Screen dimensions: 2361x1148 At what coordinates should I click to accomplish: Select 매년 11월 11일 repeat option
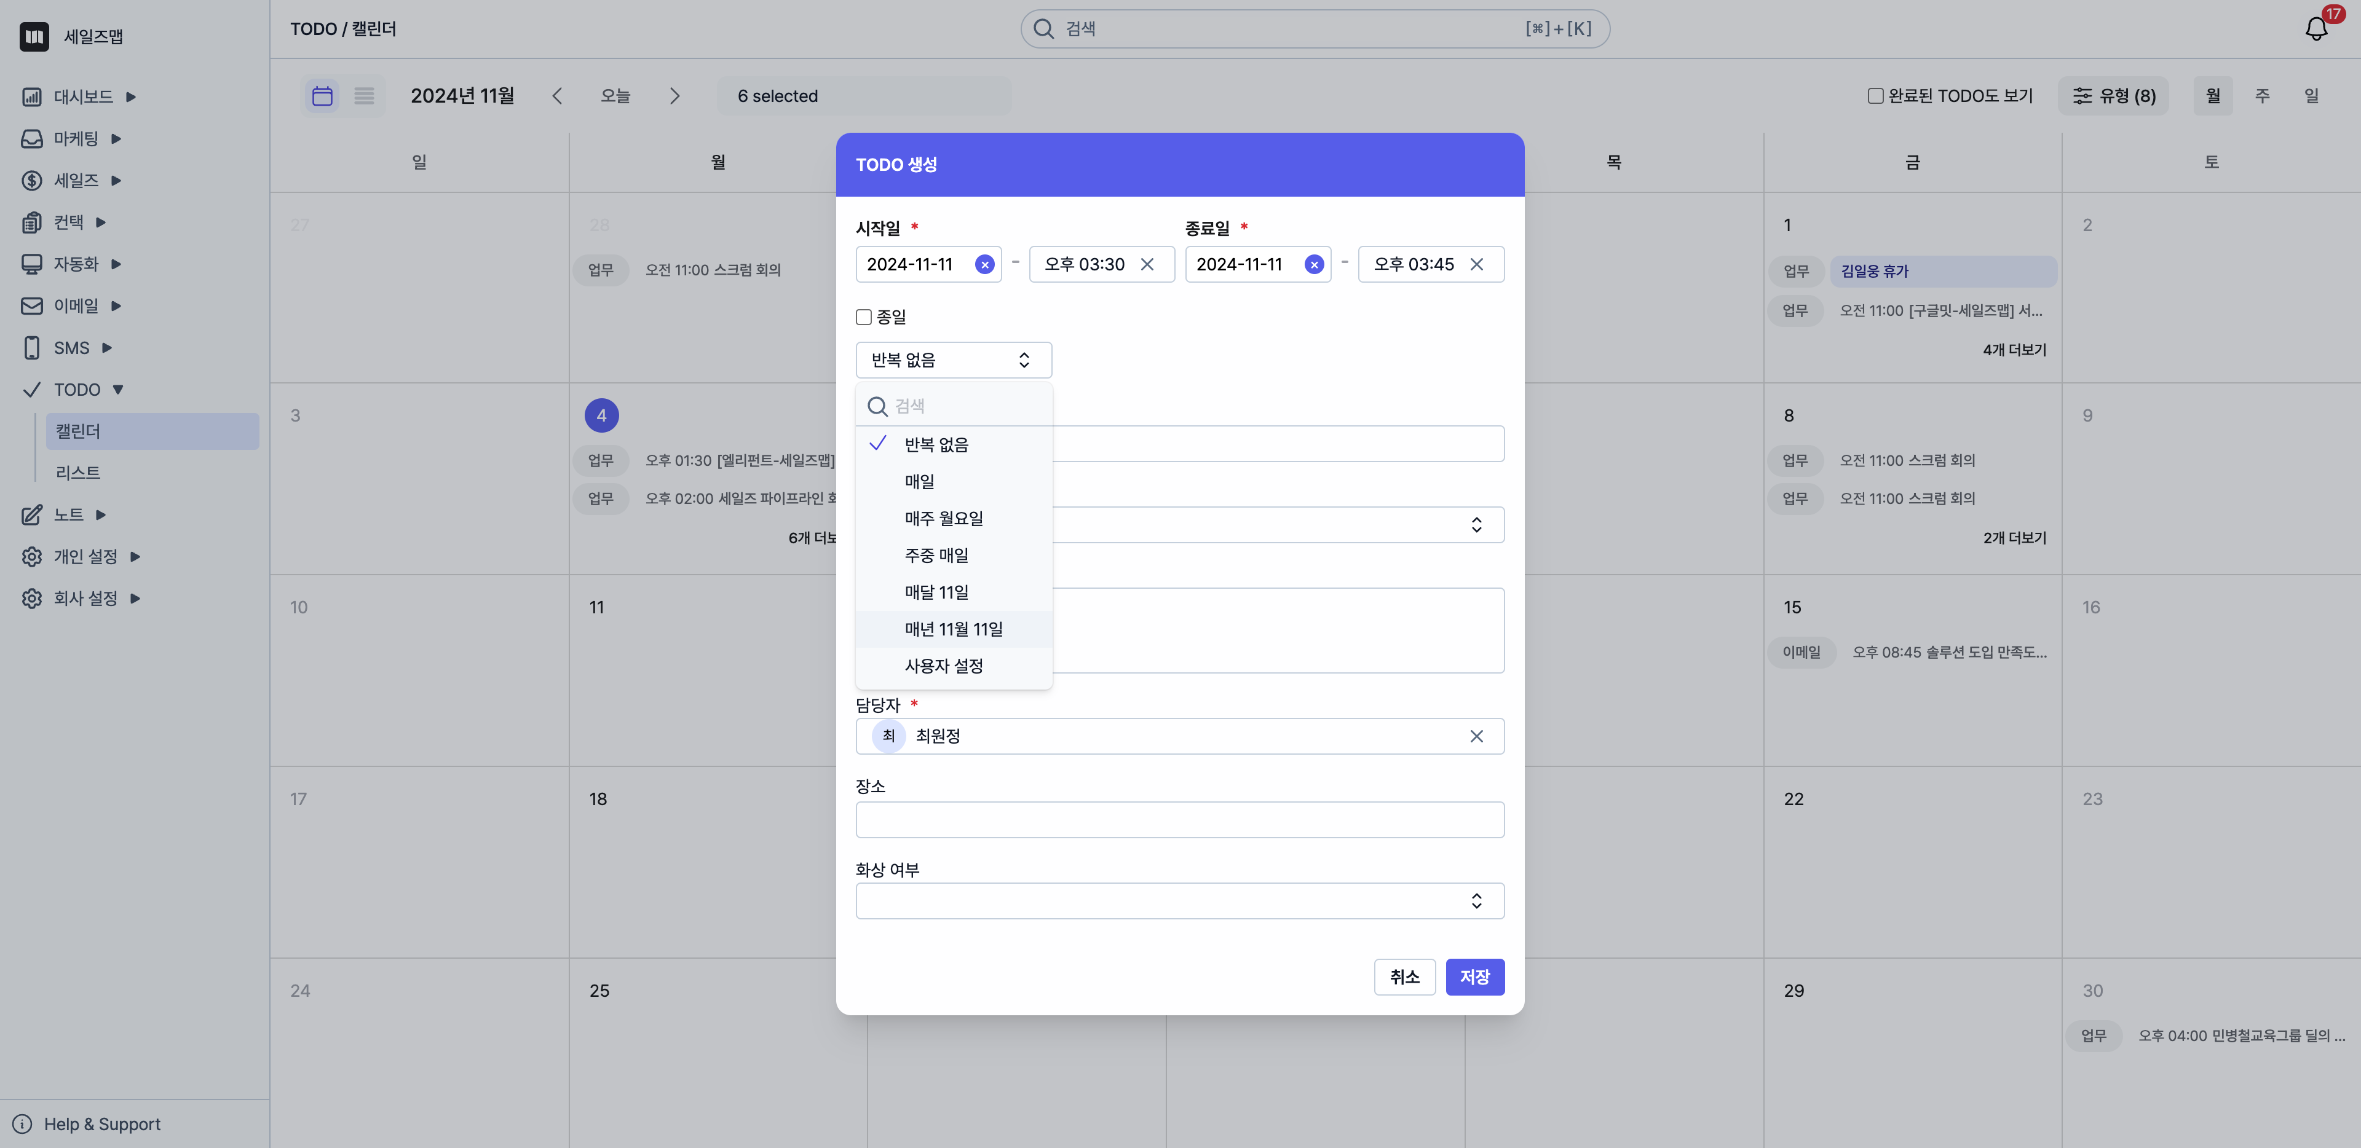pos(953,629)
